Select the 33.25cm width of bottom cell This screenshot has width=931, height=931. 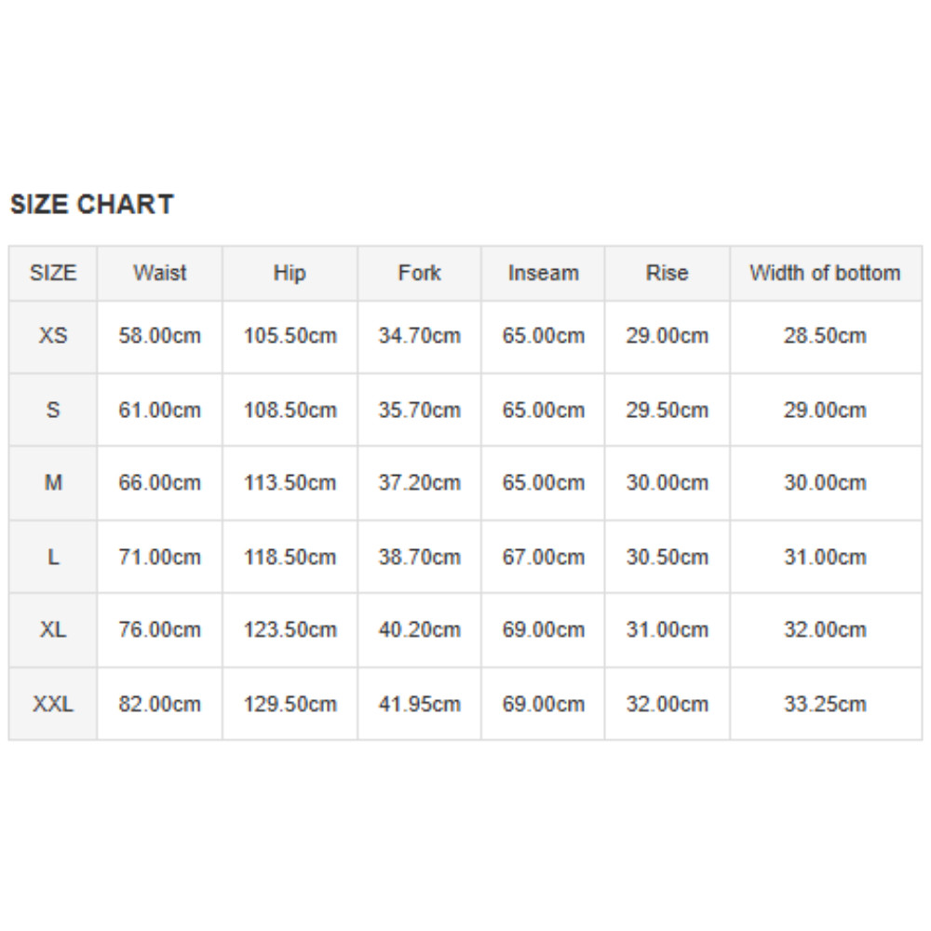[x=825, y=704]
